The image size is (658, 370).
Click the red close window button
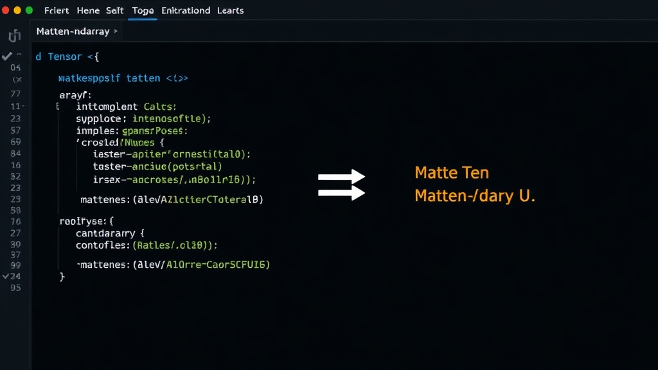pyautogui.click(x=5, y=10)
